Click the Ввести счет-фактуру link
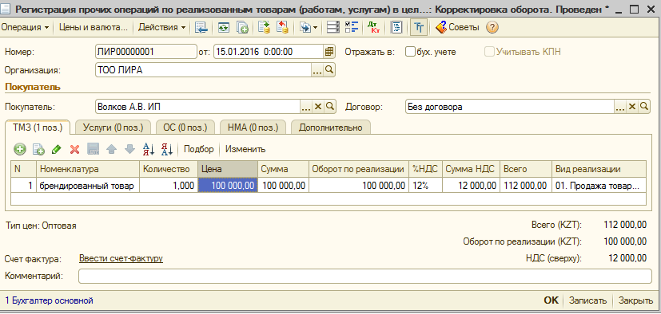This screenshot has width=661, height=314. (121, 258)
